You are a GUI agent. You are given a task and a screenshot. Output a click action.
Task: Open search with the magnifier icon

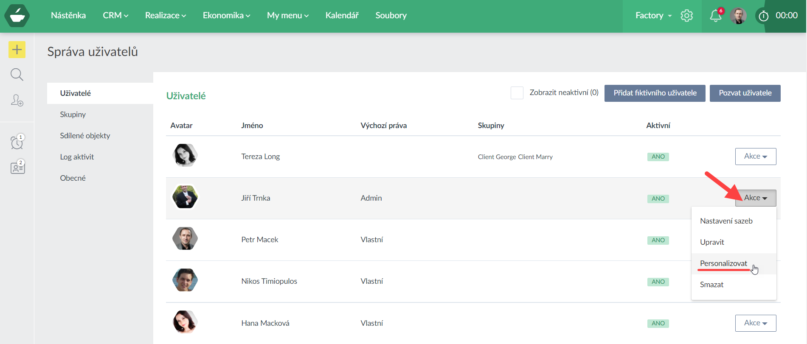coord(17,75)
